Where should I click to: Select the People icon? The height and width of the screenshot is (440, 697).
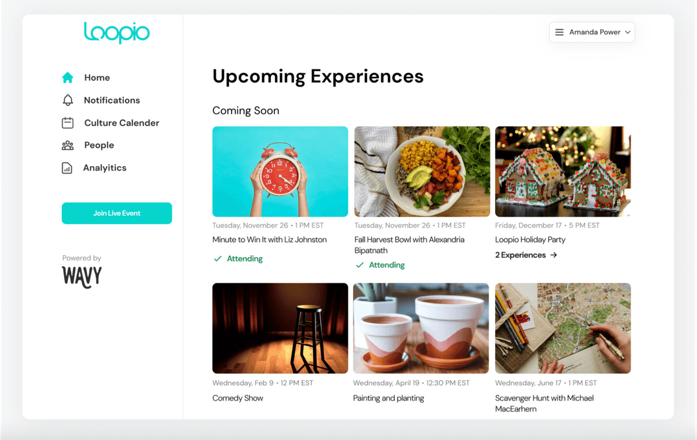(x=67, y=145)
